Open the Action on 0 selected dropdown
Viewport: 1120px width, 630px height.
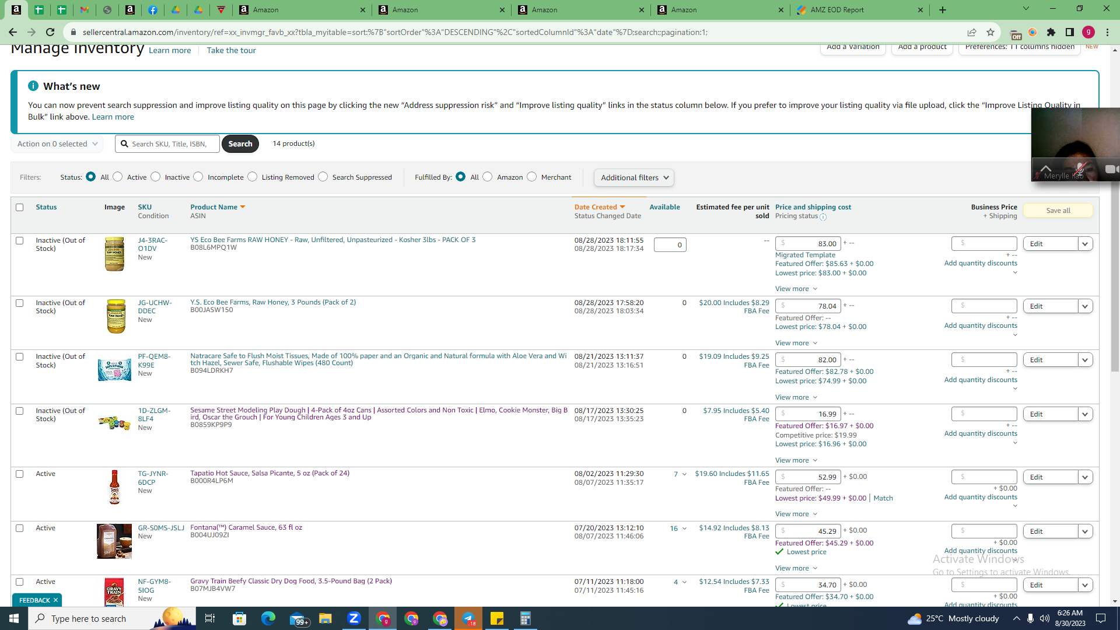tap(57, 144)
